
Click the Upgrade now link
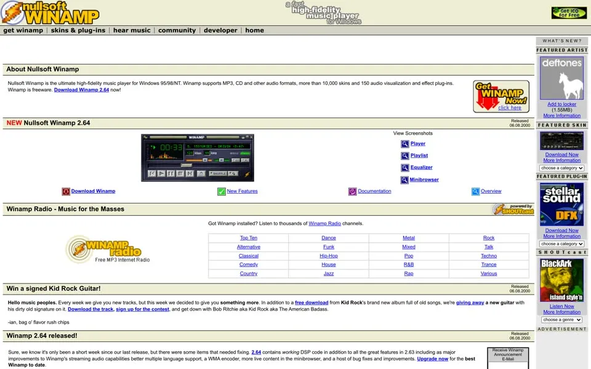[x=432, y=359]
